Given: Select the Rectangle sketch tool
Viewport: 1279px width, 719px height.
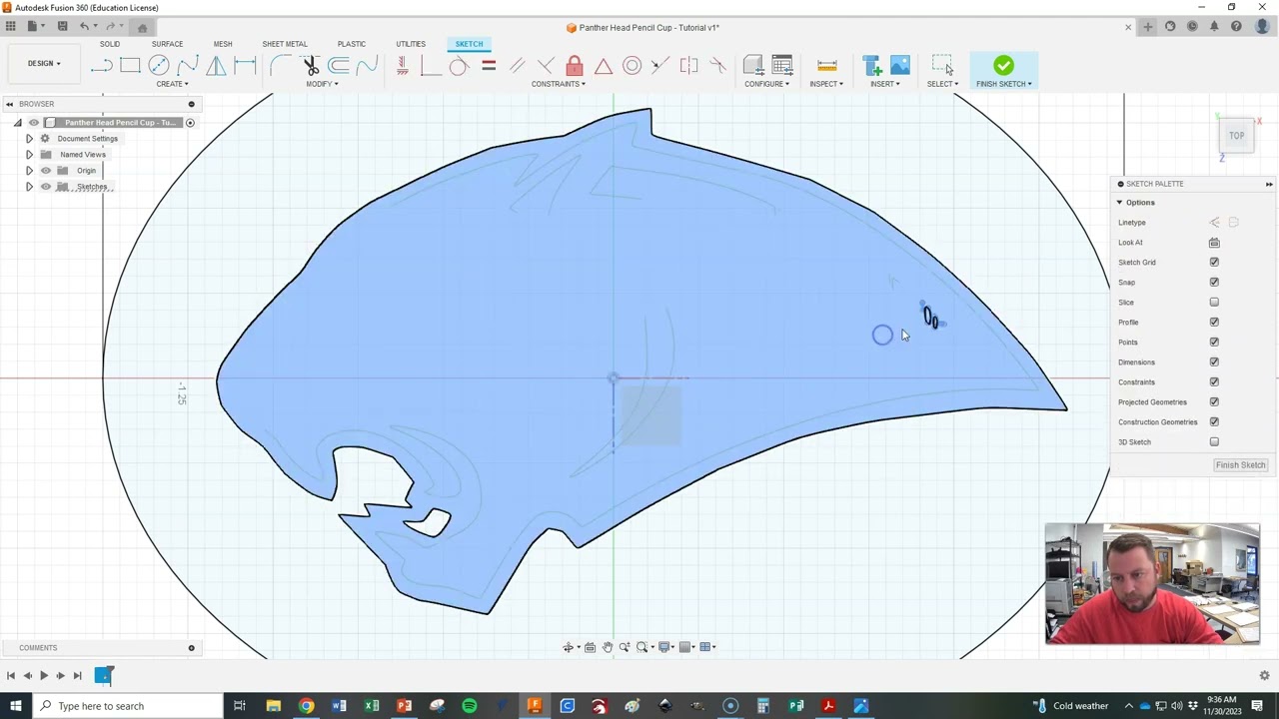Looking at the screenshot, I should pyautogui.click(x=130, y=66).
